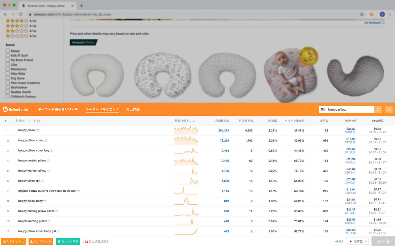Click the 'boppy lounger pillow' keyword text

32,171
